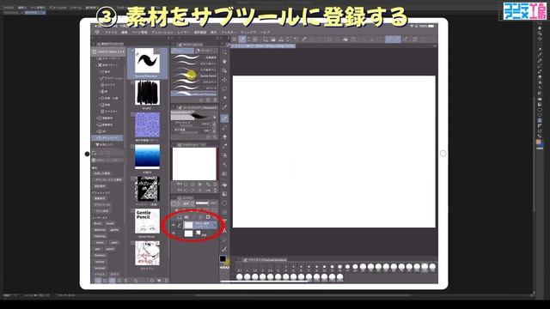Select the Eyedropper tool
This screenshot has height=309, width=550.
point(224,107)
